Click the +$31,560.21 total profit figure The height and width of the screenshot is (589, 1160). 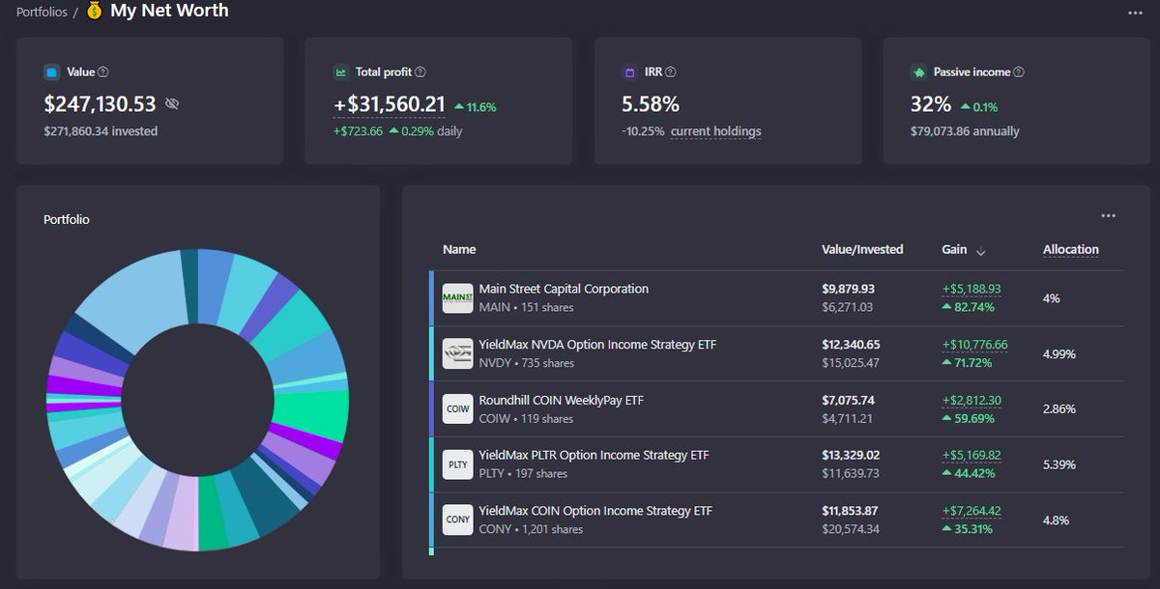click(389, 104)
